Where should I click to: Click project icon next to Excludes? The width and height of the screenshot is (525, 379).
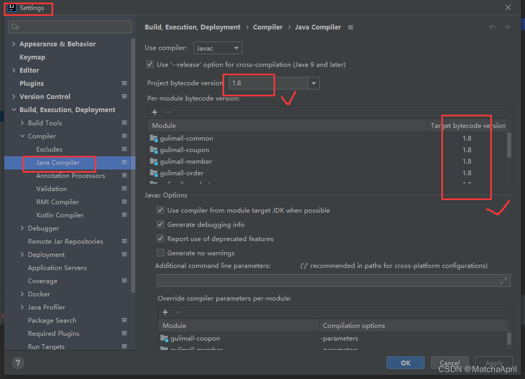point(124,149)
